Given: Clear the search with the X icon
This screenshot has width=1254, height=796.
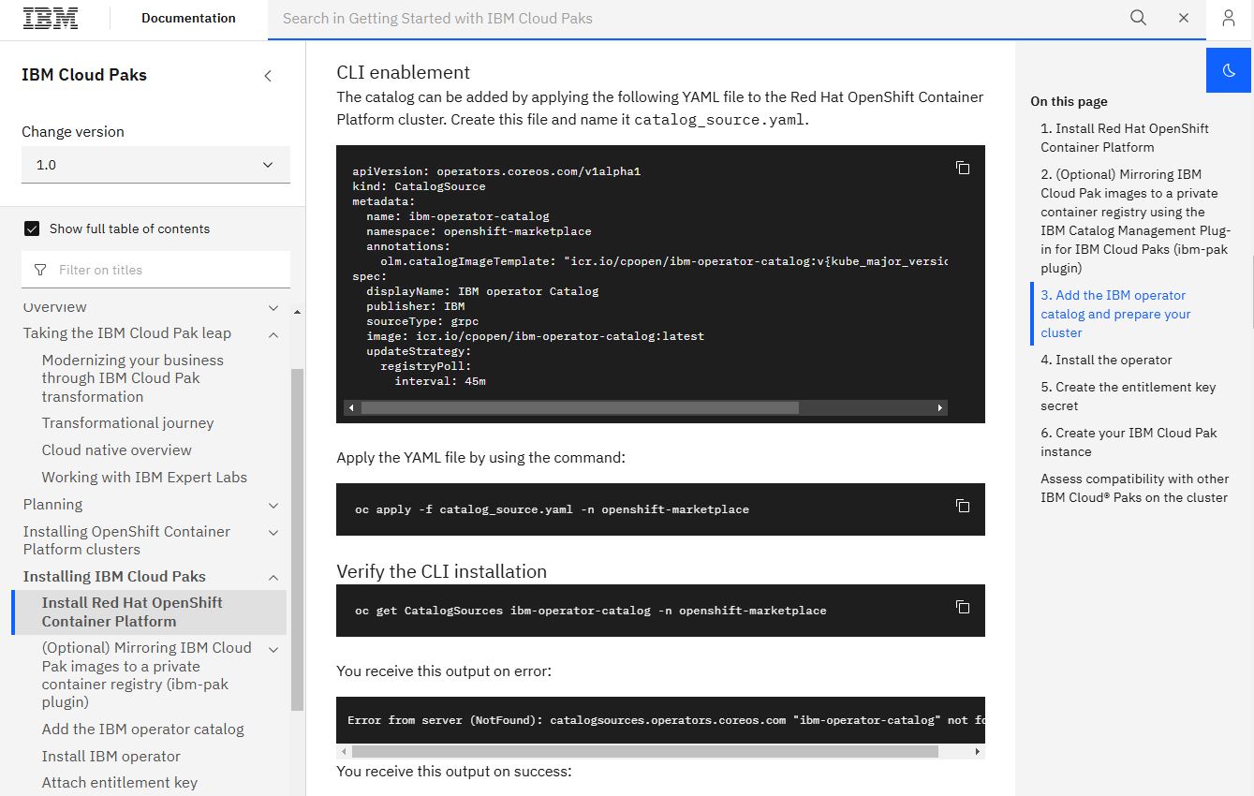Looking at the screenshot, I should click(x=1184, y=18).
